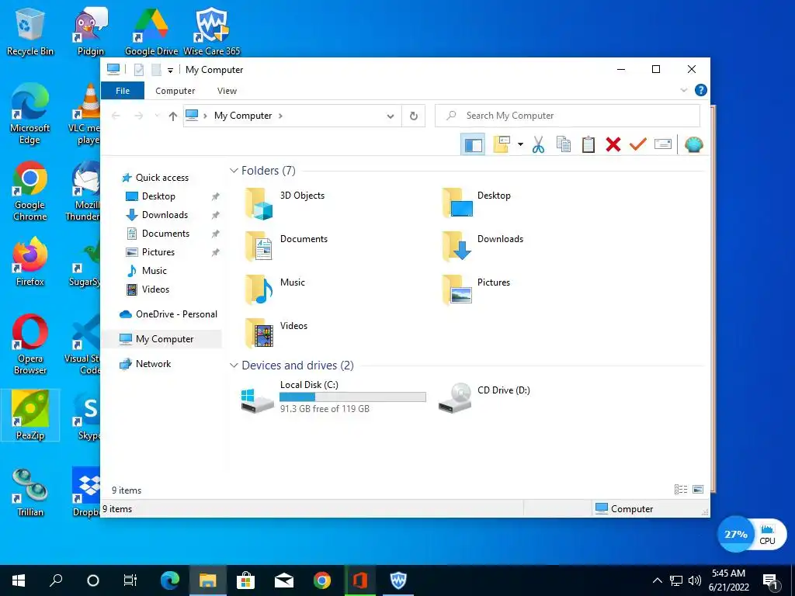This screenshot has height=596, width=795.
Task: Select the Desktop folder in main pane
Action: click(x=477, y=203)
